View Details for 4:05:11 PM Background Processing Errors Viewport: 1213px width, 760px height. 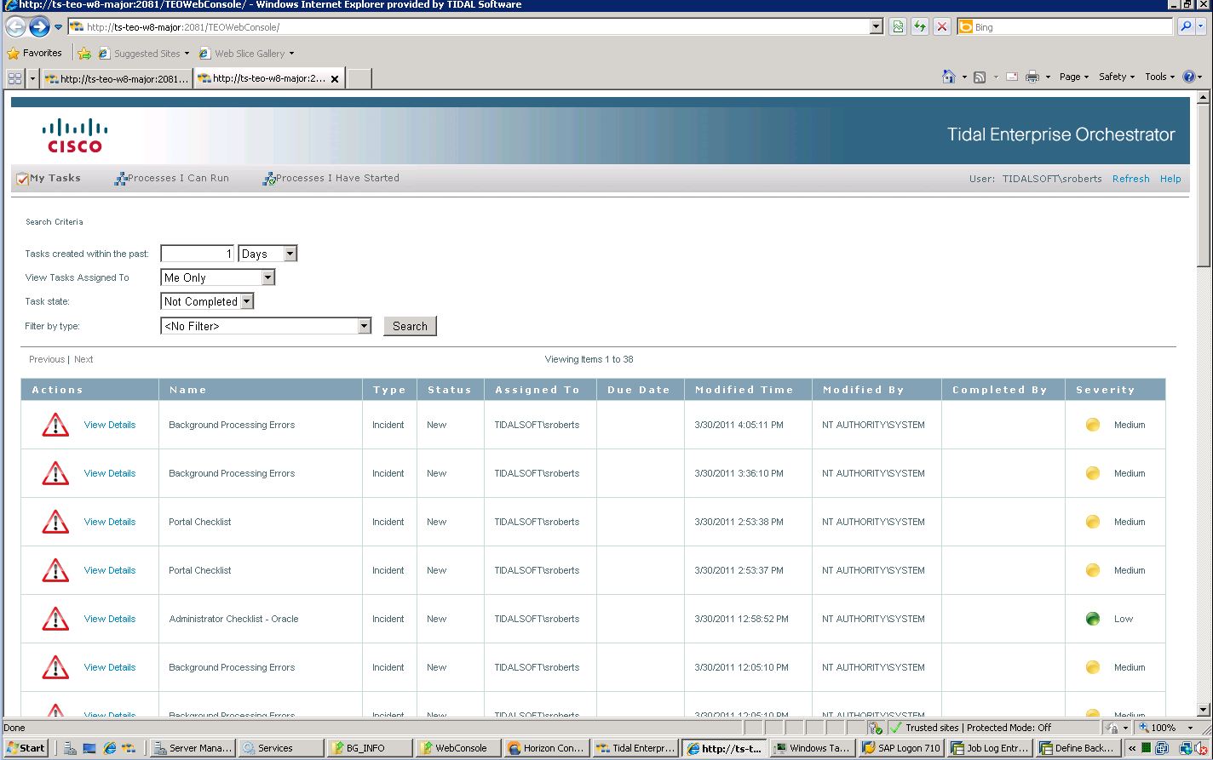tap(110, 425)
